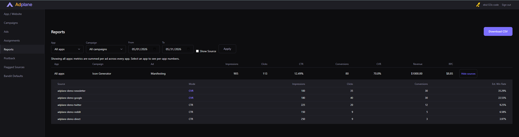Click the CVR column header
This screenshot has width=519, height=137.
pyautogui.click(x=379, y=64)
